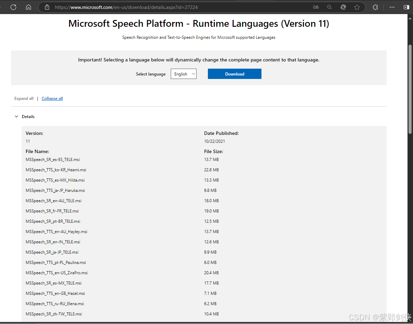Click the Details section heading

(28, 117)
